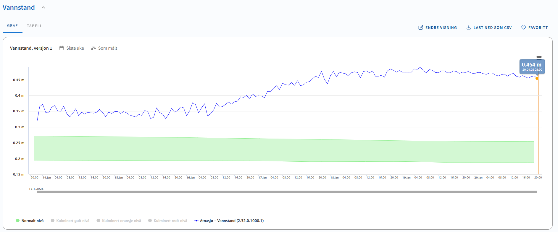Toggle Kulminert rødt nivå legend series
Image resolution: width=558 pixels, height=232 pixels.
point(168,221)
